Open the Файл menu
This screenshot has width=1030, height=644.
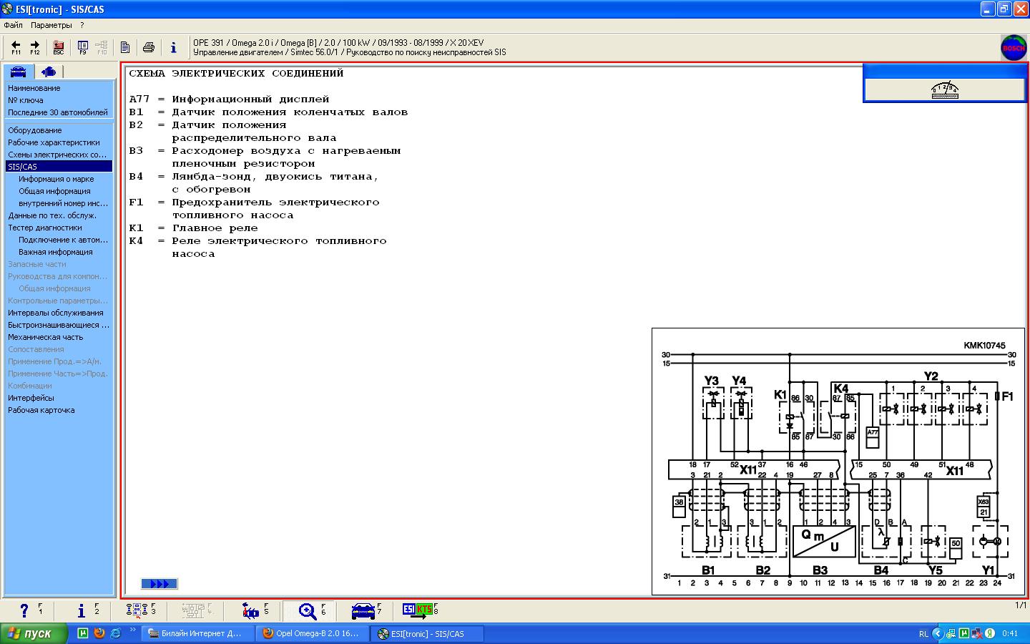click(x=13, y=25)
